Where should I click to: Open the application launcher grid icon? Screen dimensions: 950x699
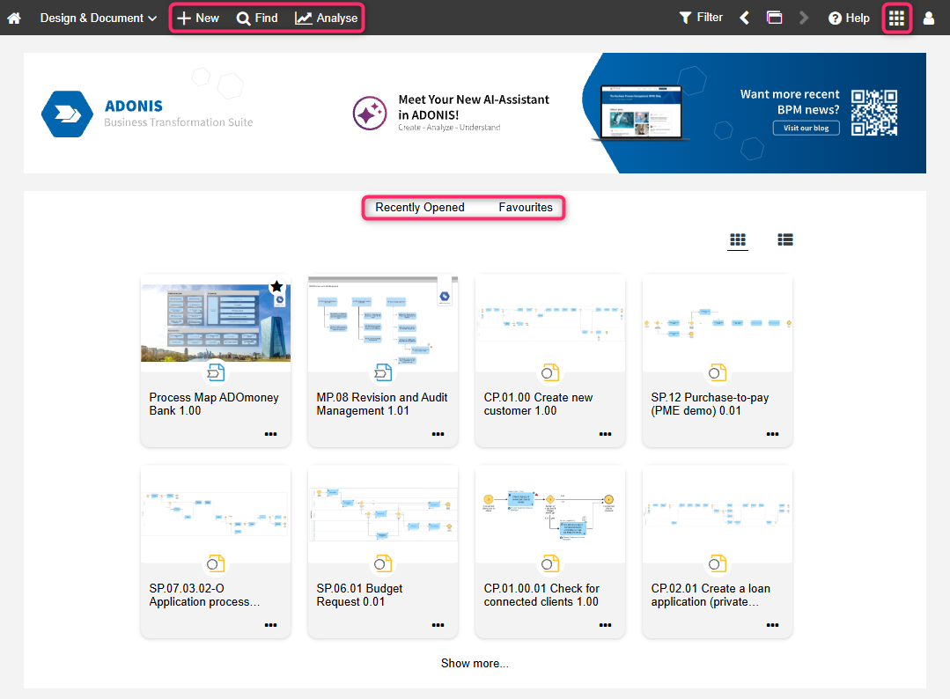(896, 17)
